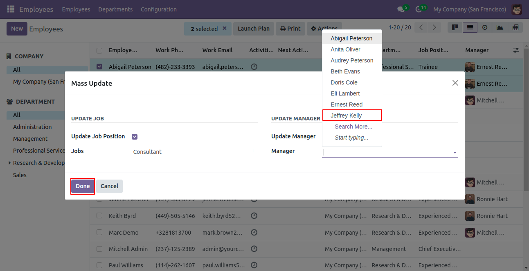The image size is (529, 271).
Task: Switch to Kanban view
Action: point(455,28)
